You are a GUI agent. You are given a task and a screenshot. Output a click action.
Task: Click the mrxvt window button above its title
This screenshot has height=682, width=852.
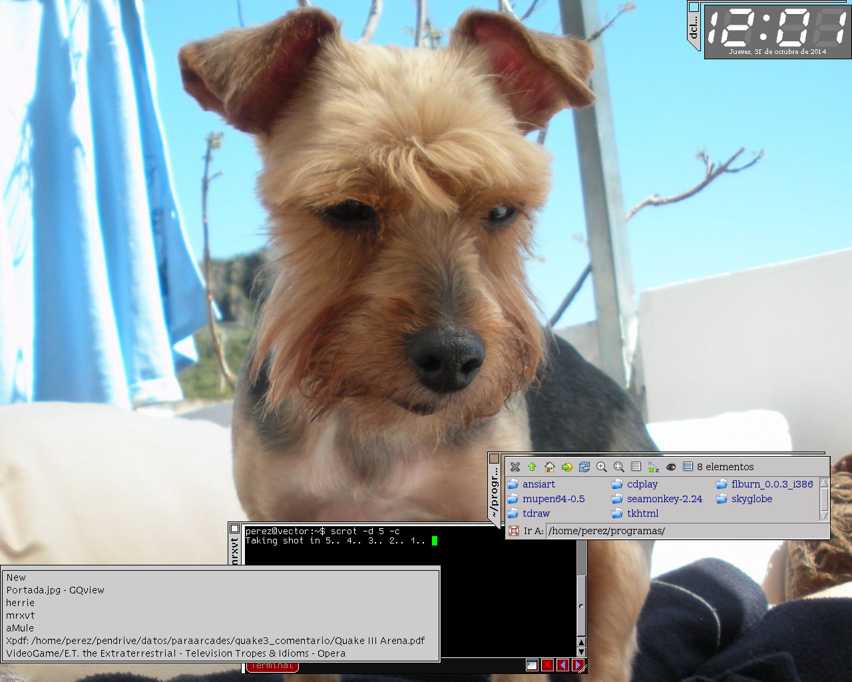click(x=234, y=528)
